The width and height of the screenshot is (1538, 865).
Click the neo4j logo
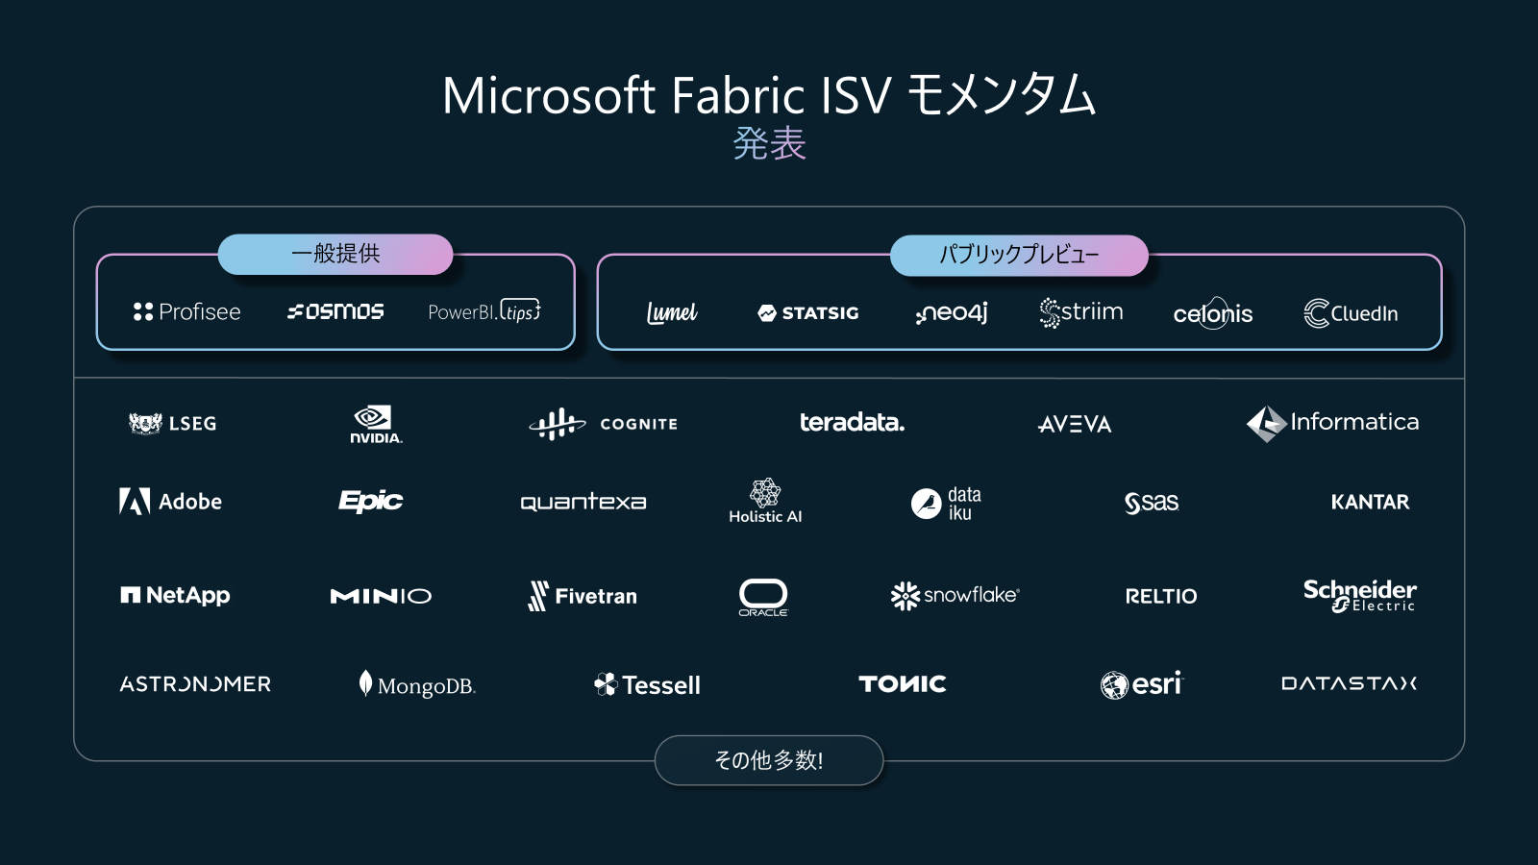coord(952,312)
